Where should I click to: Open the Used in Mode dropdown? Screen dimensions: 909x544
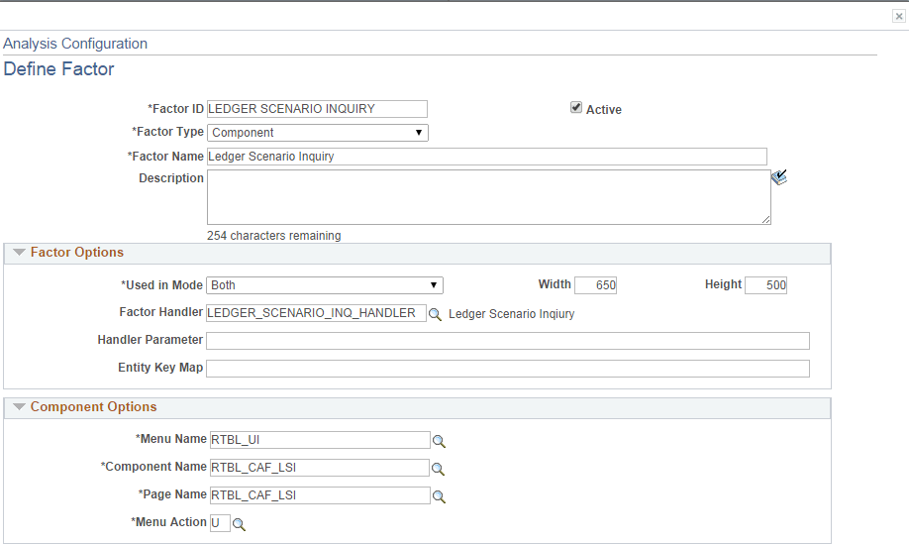click(x=325, y=285)
